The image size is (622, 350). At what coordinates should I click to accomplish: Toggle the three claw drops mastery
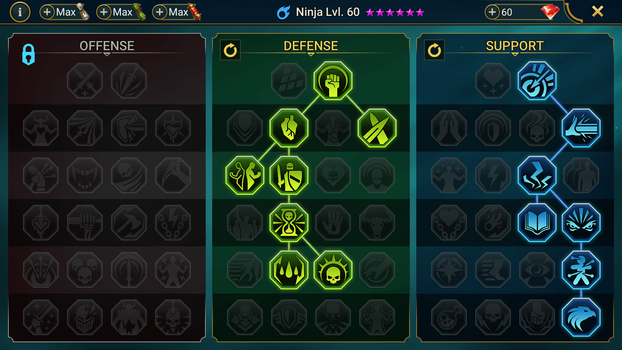(289, 270)
